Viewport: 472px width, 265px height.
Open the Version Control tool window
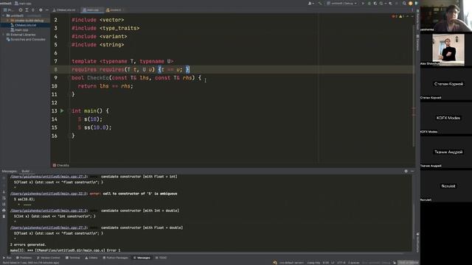pyautogui.click(x=49, y=258)
